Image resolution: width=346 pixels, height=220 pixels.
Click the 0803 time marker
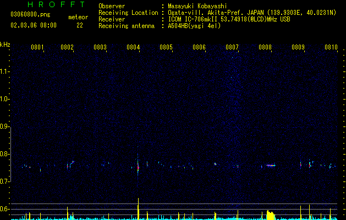click(x=100, y=47)
